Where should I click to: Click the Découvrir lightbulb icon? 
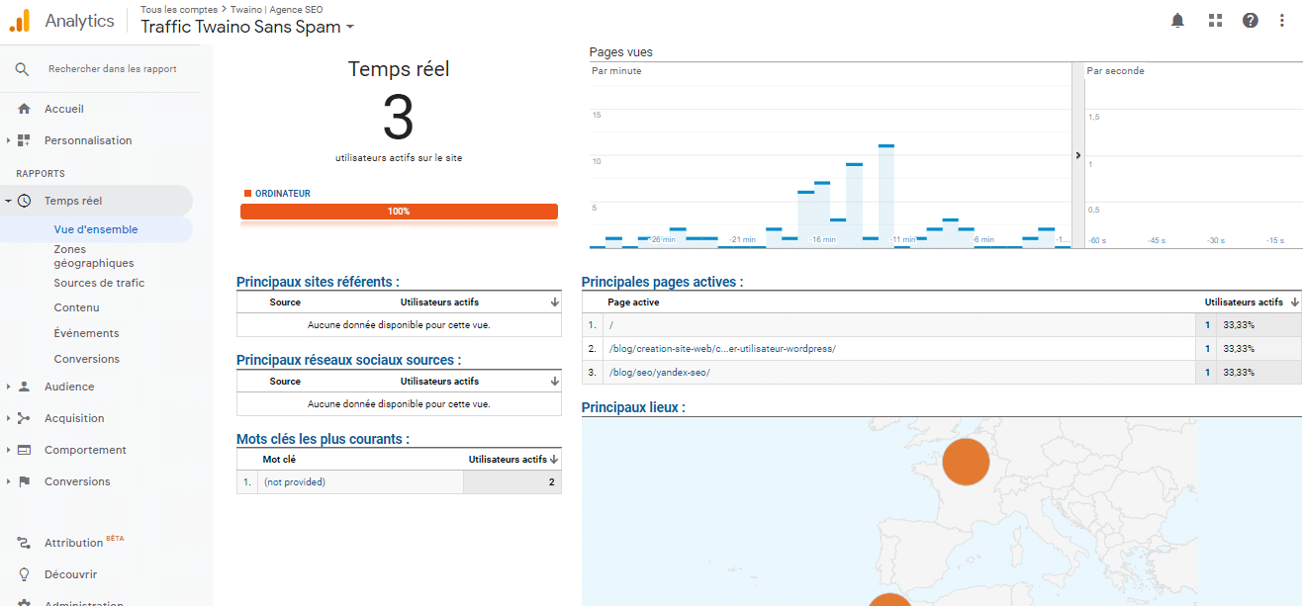pos(24,574)
